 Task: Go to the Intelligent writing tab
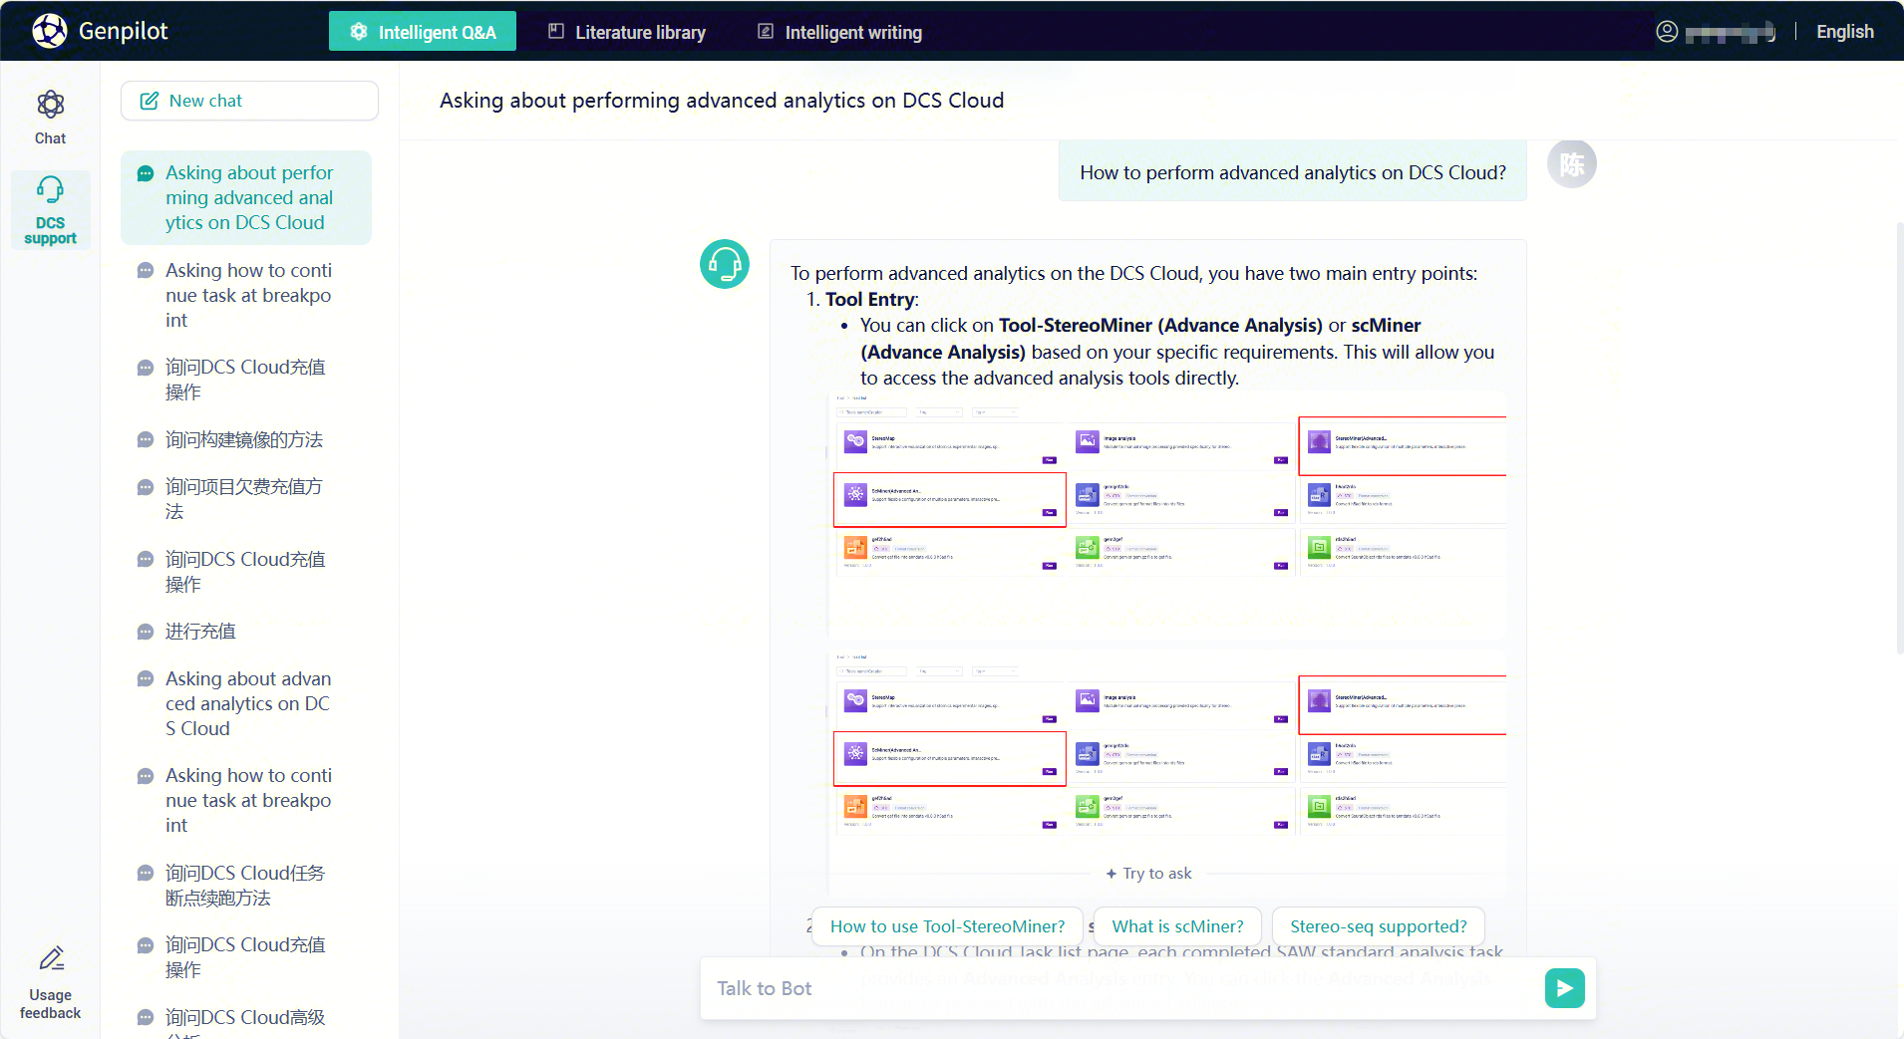click(x=840, y=32)
